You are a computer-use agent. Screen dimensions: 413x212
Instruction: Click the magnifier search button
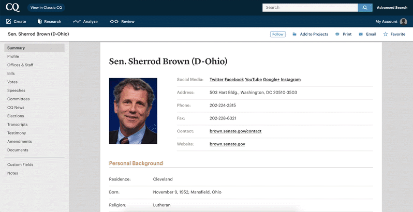coord(365,8)
